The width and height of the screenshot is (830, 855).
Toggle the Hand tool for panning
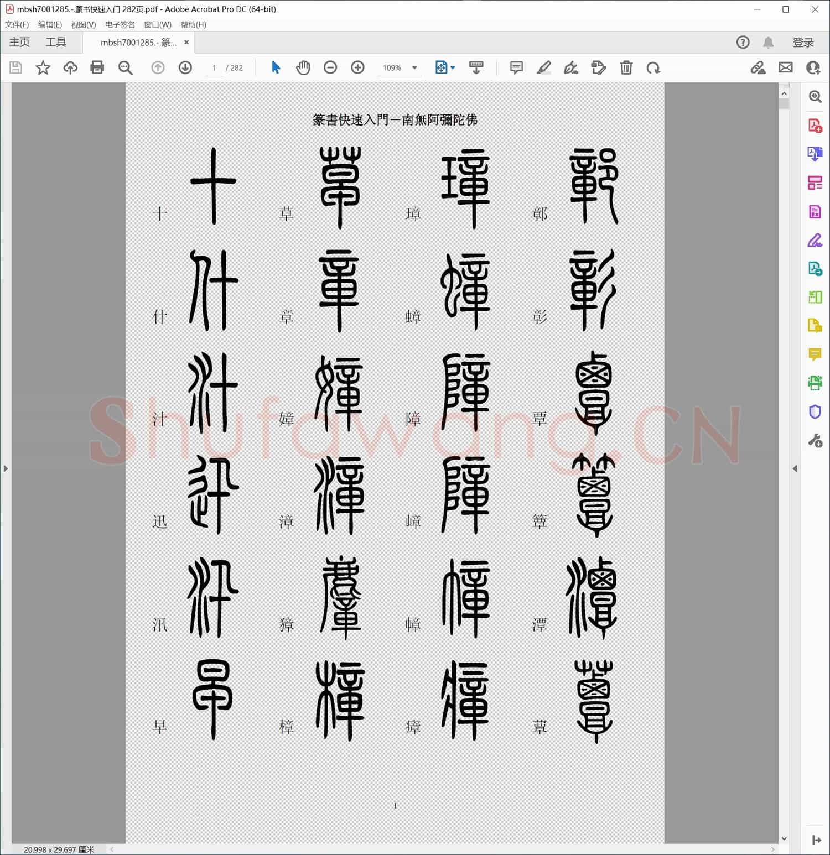(x=303, y=67)
